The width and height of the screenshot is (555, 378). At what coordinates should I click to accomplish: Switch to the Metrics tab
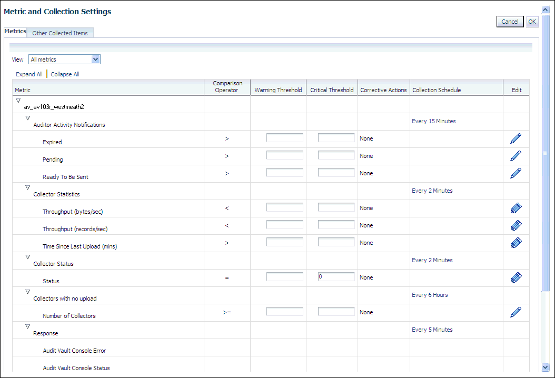pos(15,31)
